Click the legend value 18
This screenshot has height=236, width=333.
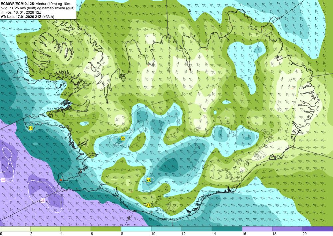coord(274,234)
